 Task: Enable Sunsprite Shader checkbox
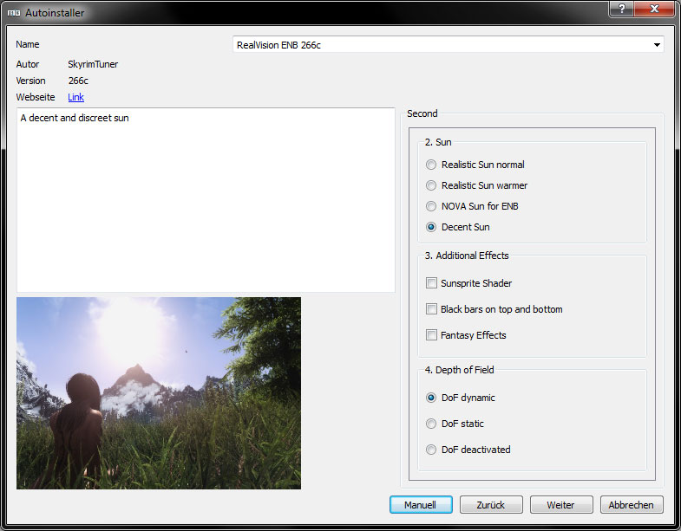click(x=432, y=283)
